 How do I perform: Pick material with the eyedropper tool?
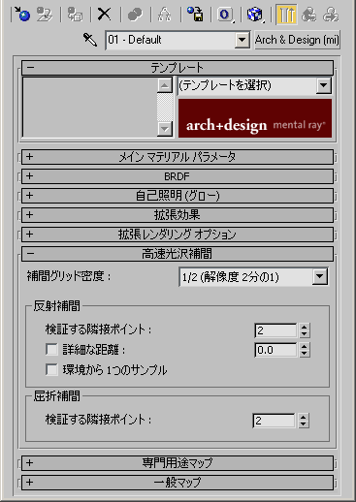89,40
